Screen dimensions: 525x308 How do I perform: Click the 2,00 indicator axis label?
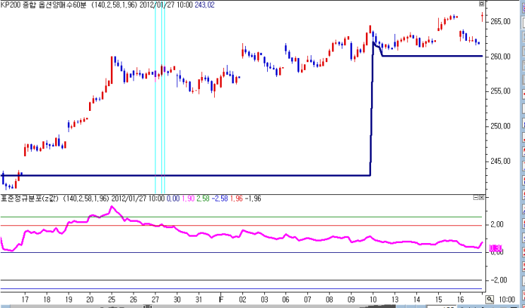point(497,225)
